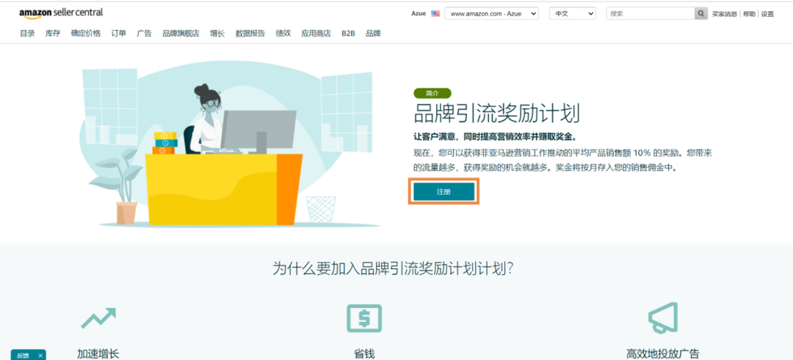Open the 目录 menu

click(27, 33)
